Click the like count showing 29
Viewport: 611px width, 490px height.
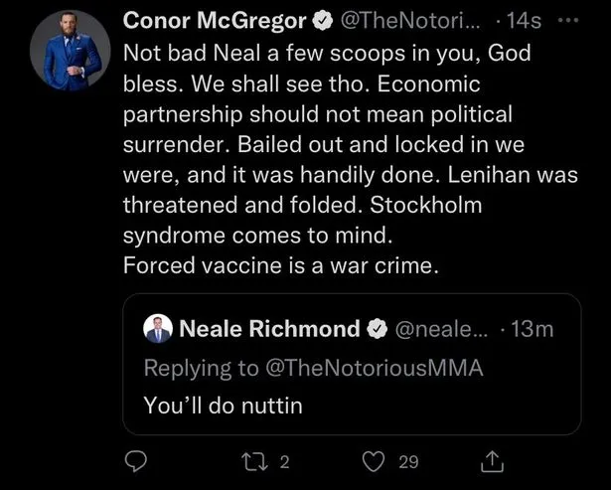click(x=408, y=462)
